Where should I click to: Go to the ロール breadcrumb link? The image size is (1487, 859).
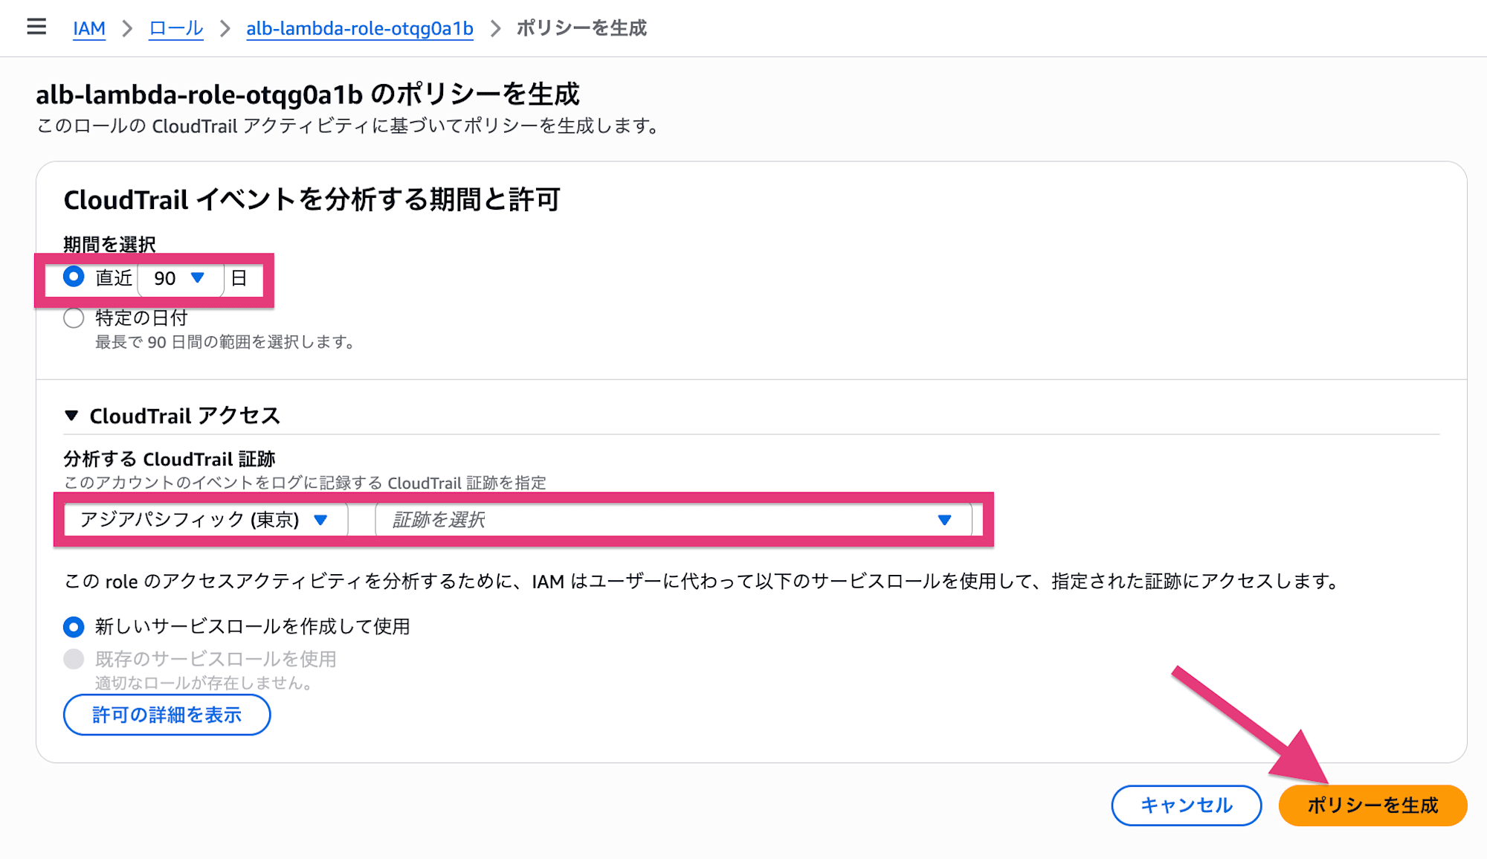[x=176, y=28]
